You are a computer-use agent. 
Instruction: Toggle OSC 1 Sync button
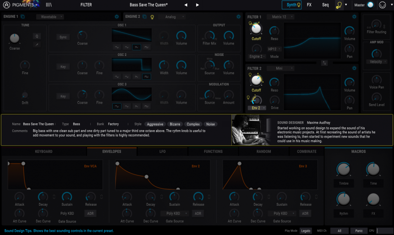point(63,37)
